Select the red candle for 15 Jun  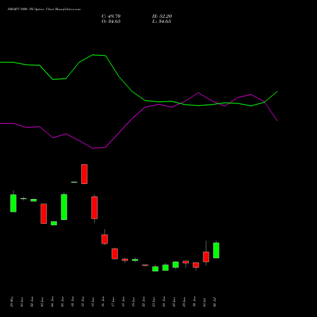tap(94, 207)
